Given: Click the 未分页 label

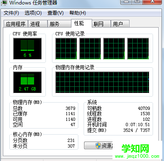Looking at the screenshot, I should [x=20, y=146].
